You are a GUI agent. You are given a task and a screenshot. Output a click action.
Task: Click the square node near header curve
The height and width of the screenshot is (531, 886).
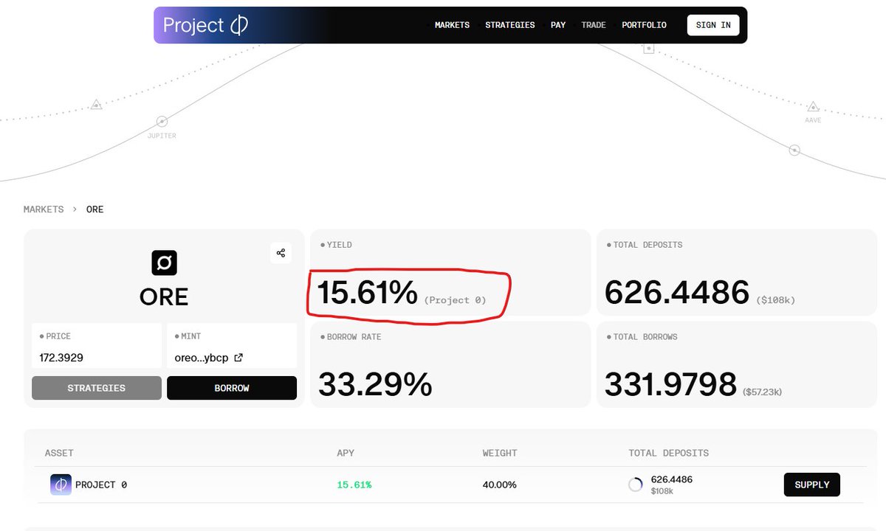point(648,49)
